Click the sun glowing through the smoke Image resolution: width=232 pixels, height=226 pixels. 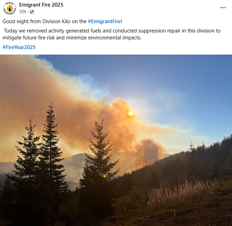[x=130, y=113]
